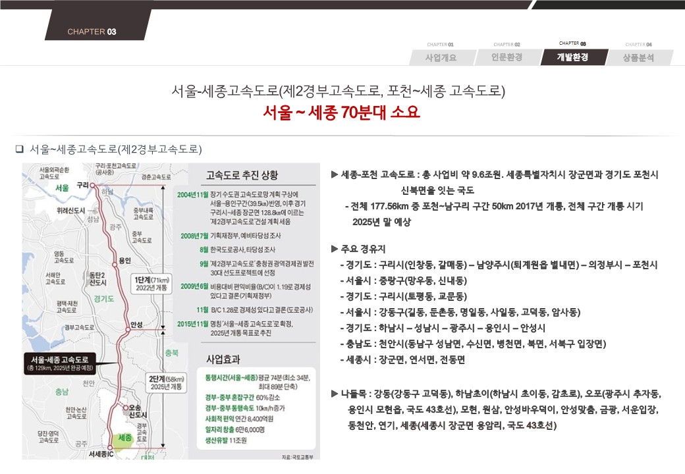
Task: Click the 서세종IC end point marker on map
Action: coord(110,448)
